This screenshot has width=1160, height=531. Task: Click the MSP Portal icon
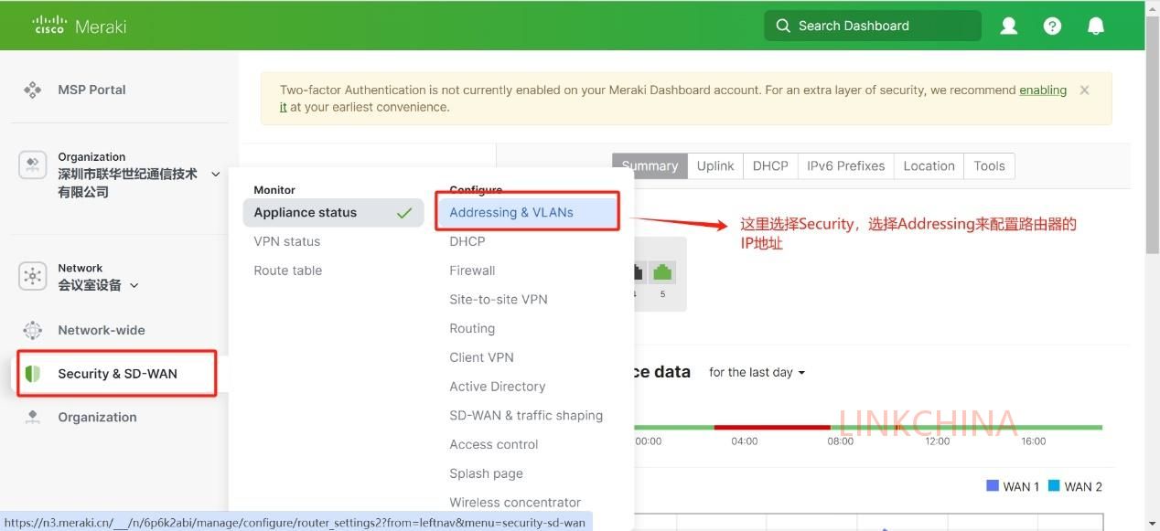[x=33, y=90]
